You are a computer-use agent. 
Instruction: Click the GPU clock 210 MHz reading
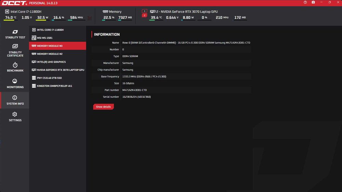[222, 18]
